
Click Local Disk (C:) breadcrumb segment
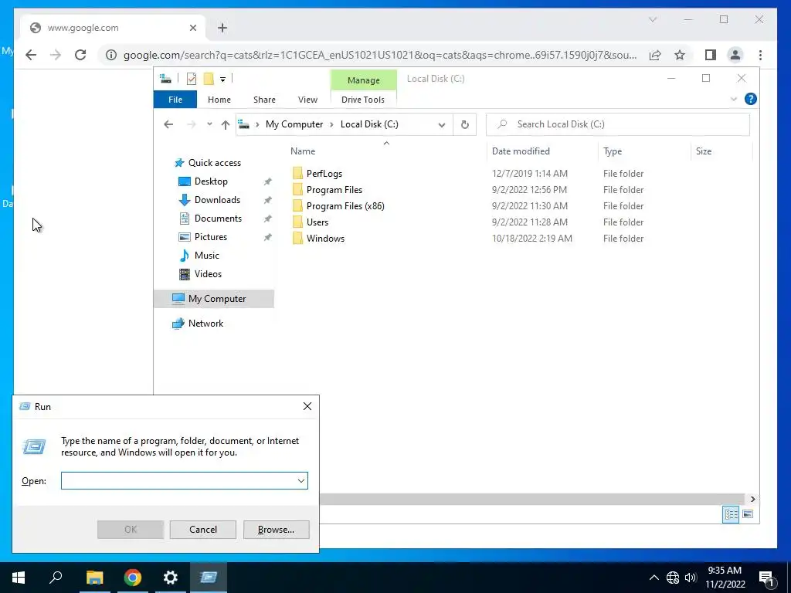369,124
